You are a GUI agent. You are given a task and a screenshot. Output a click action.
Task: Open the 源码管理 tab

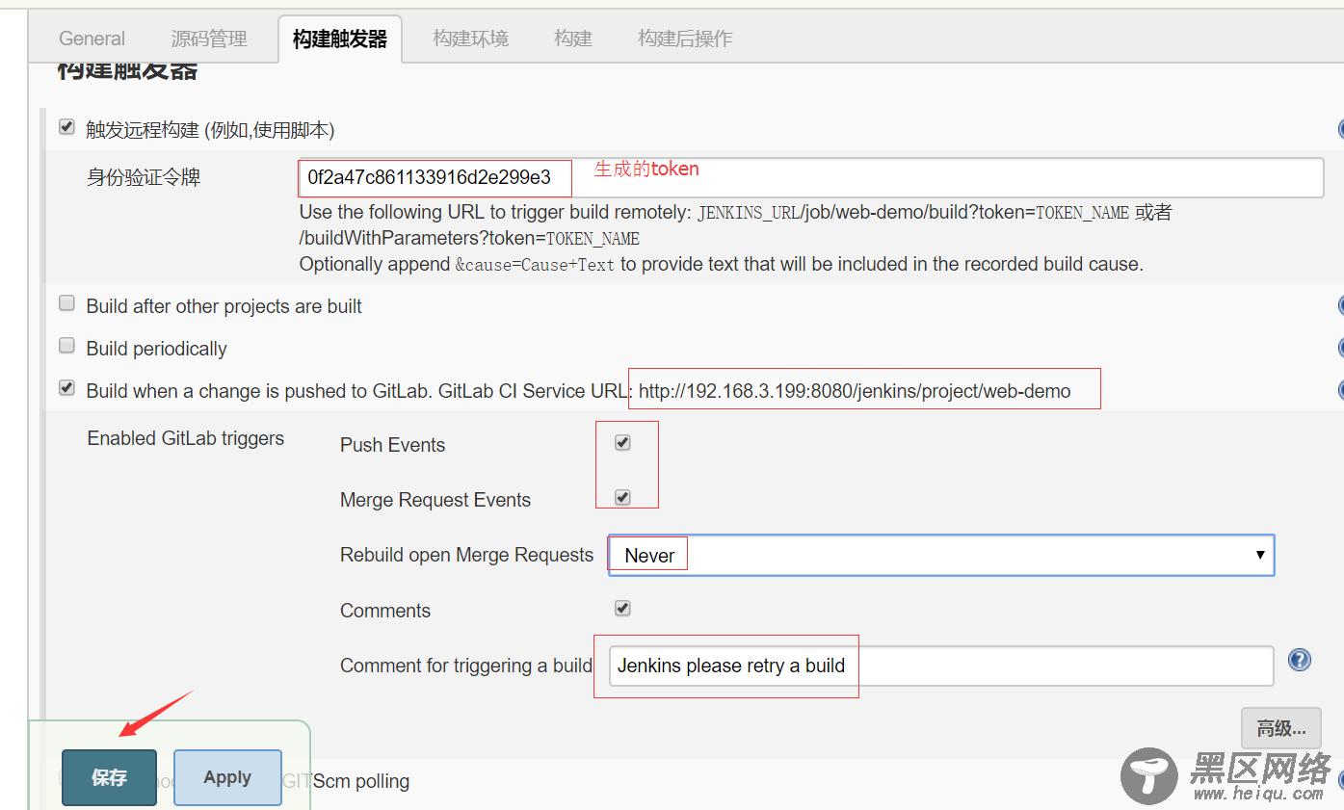pos(209,39)
